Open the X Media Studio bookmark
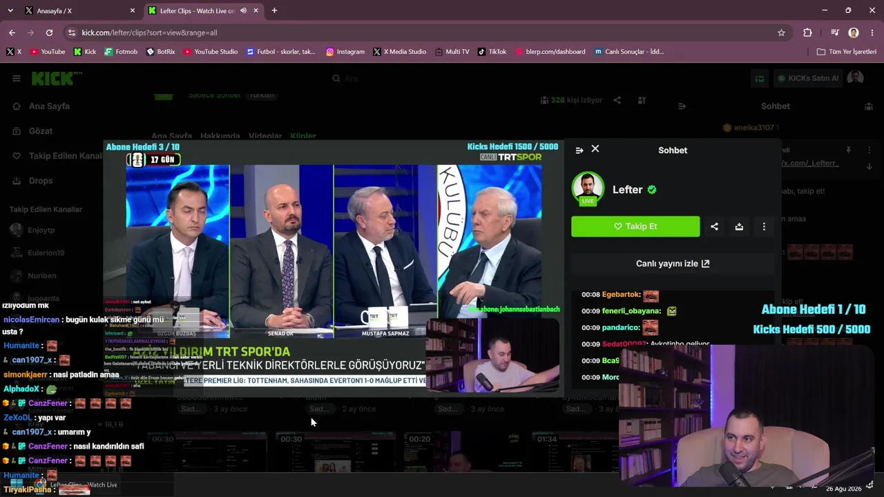 point(399,52)
